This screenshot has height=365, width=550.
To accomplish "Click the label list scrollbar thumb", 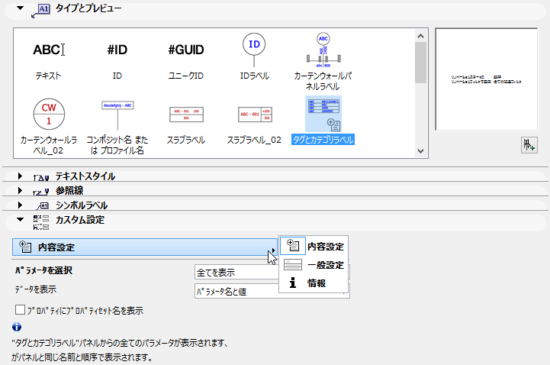I will click(420, 63).
